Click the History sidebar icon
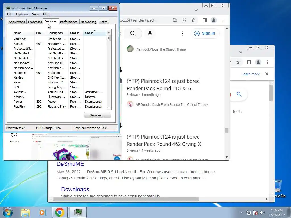Viewport: 291px width, 218px height. [14, 138]
